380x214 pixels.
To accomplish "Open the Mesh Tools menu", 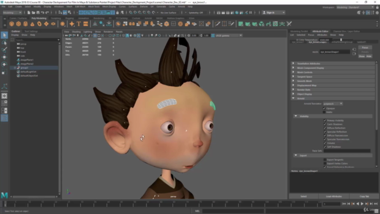I will [x=94, y=7].
